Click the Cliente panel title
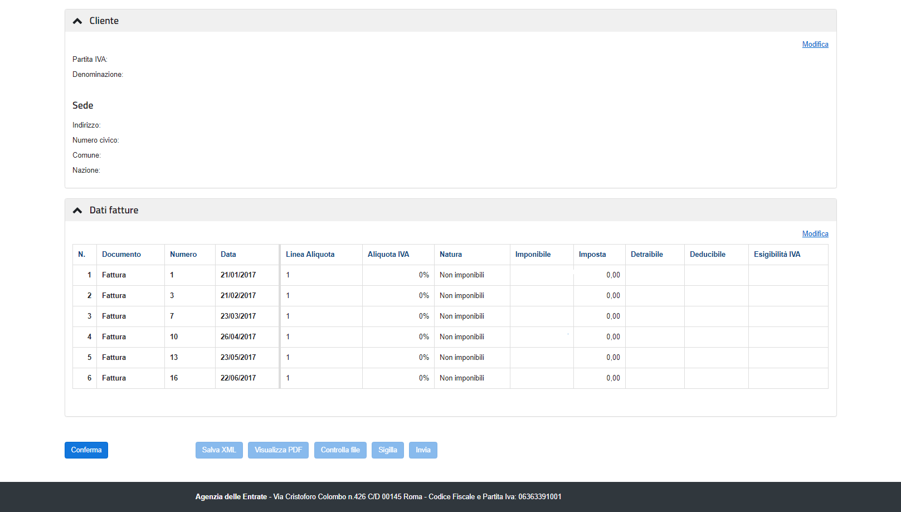 click(104, 21)
